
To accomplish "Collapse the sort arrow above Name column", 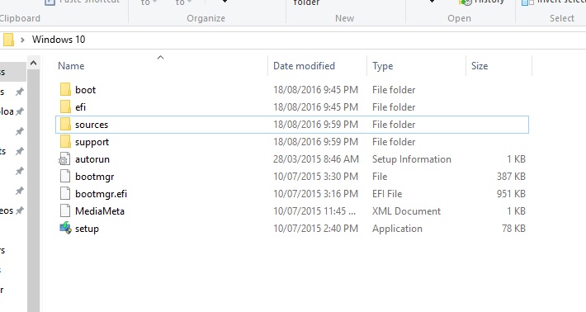I will 160,57.
